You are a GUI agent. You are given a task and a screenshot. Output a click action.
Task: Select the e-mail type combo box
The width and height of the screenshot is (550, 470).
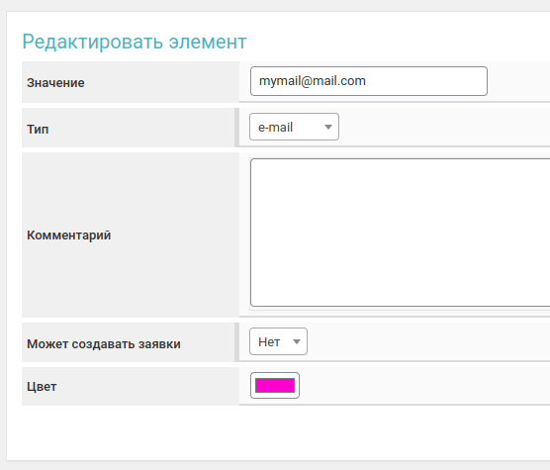tap(294, 127)
